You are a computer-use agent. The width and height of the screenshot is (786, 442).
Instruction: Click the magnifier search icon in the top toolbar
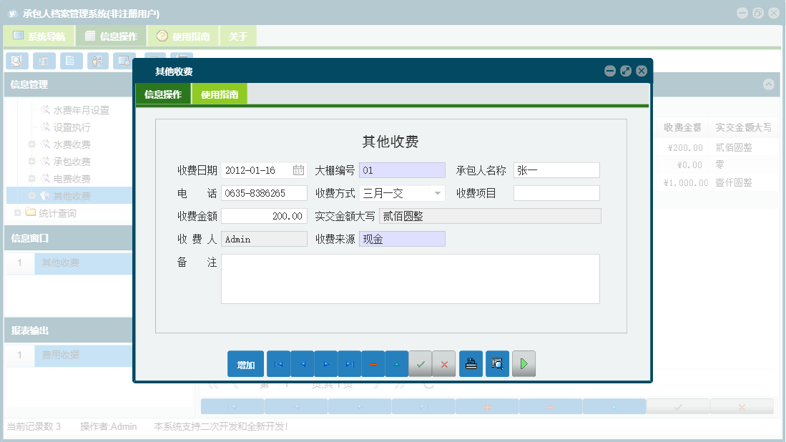point(16,61)
